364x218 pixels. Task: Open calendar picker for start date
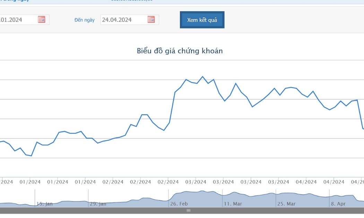coord(42,19)
